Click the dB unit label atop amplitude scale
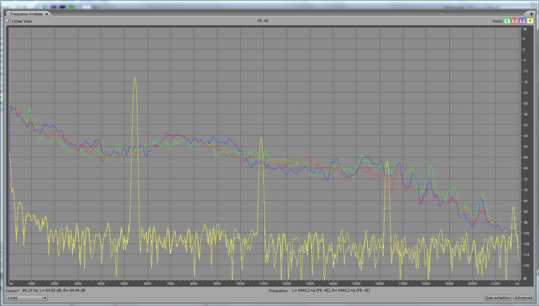 (525, 29)
